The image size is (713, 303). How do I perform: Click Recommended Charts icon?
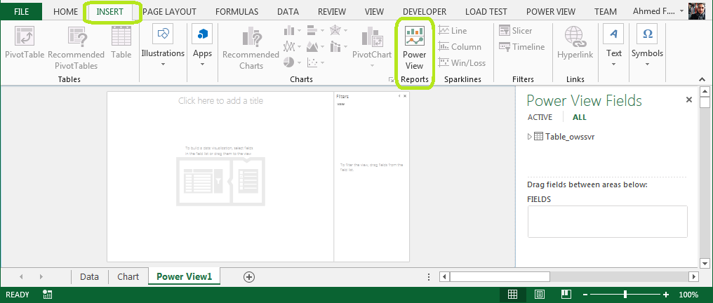point(251,36)
